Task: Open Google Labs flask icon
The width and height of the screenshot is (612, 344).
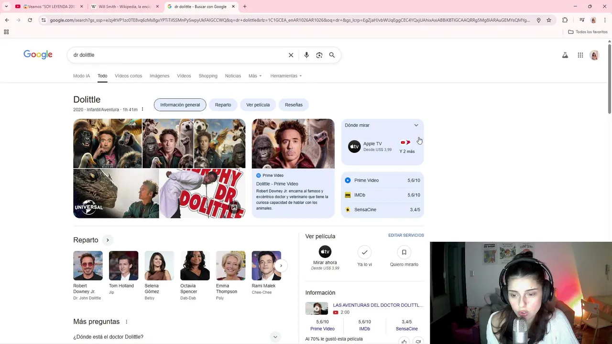Action: pos(565,55)
